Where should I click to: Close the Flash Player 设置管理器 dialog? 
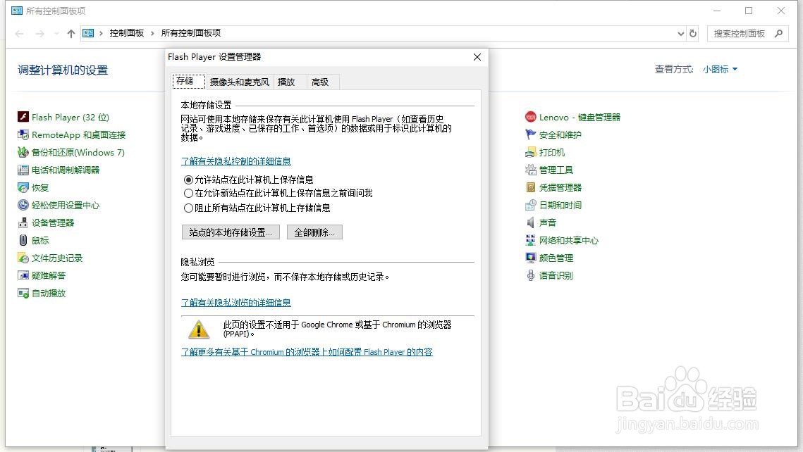point(477,57)
